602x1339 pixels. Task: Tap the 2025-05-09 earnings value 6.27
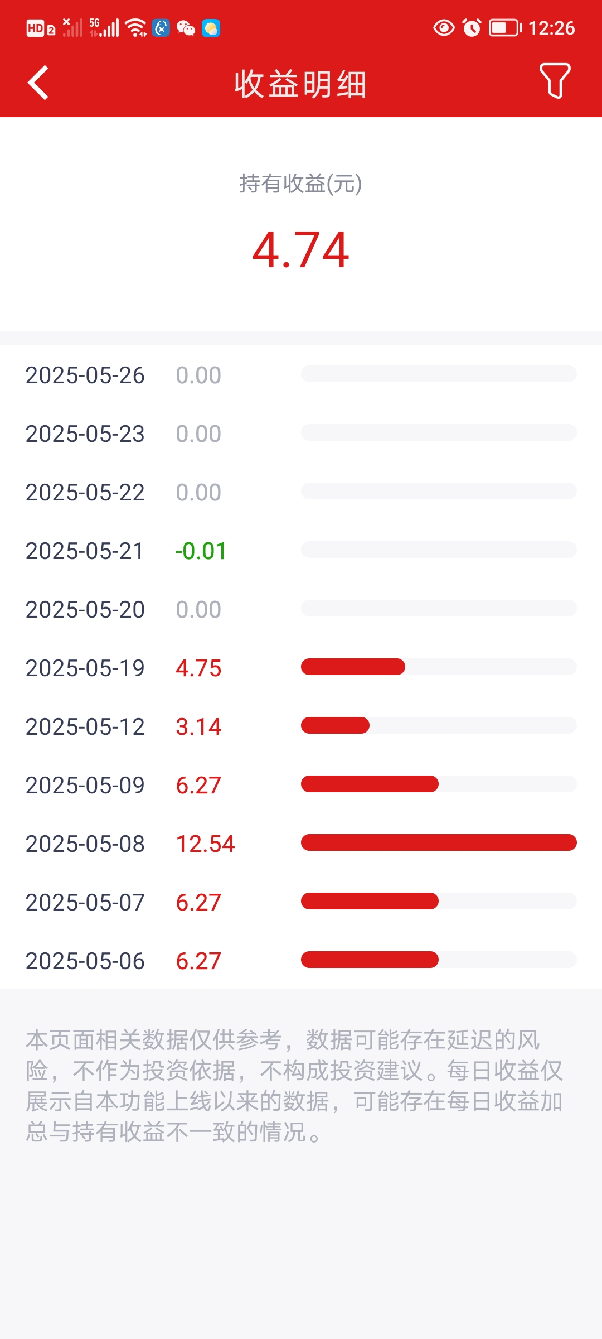coord(198,786)
